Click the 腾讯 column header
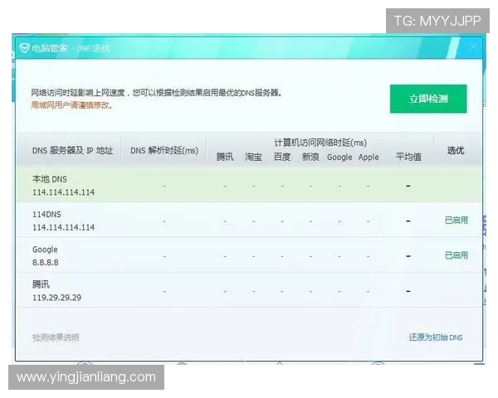This screenshot has width=498, height=398. (225, 157)
